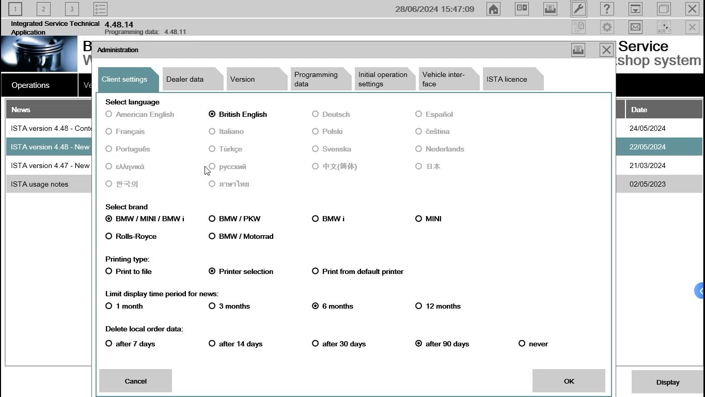Screen dimensions: 705x397
Task: Click date 24/05/2024 in news table
Action: [x=647, y=128]
